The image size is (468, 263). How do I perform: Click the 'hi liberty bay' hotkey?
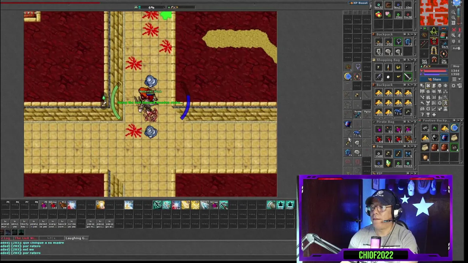[x=24, y=224]
